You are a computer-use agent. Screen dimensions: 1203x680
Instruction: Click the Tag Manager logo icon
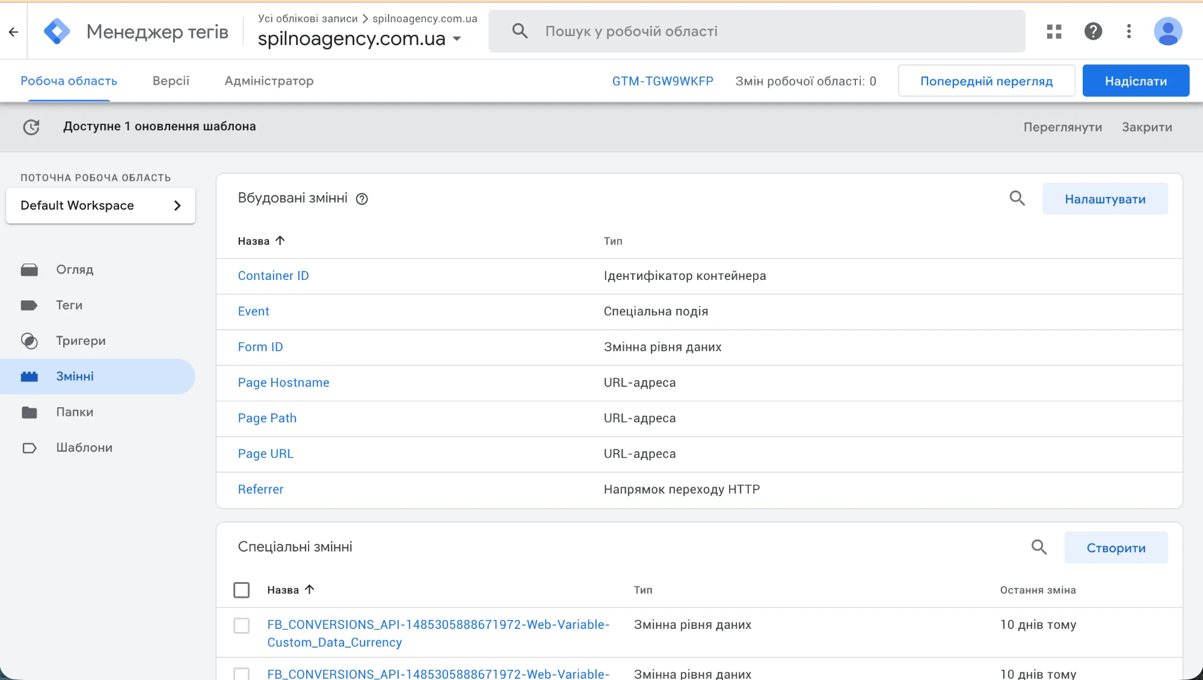pyautogui.click(x=57, y=31)
